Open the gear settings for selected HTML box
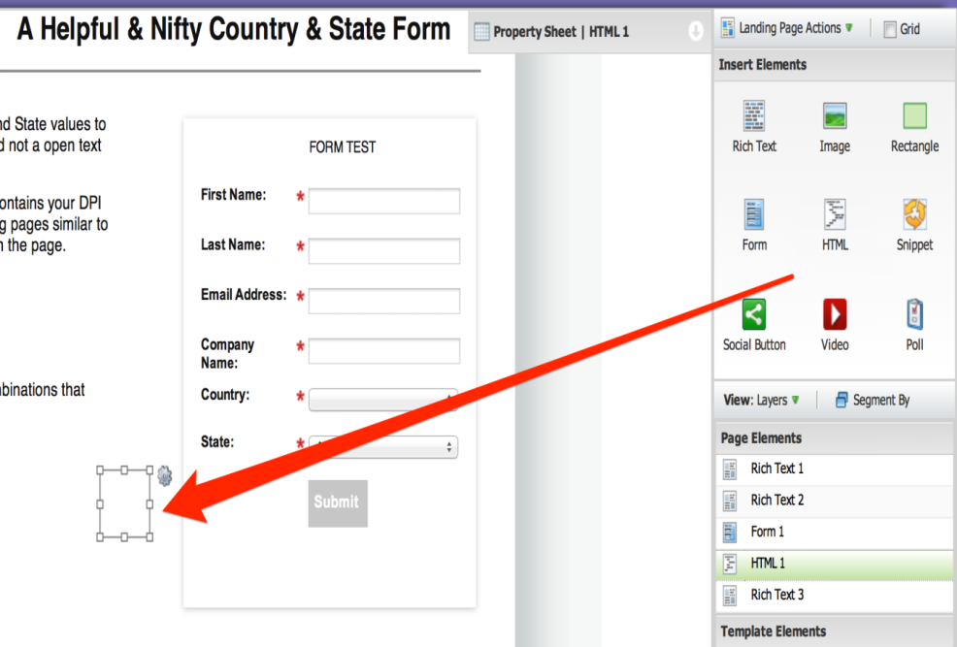 point(164,475)
